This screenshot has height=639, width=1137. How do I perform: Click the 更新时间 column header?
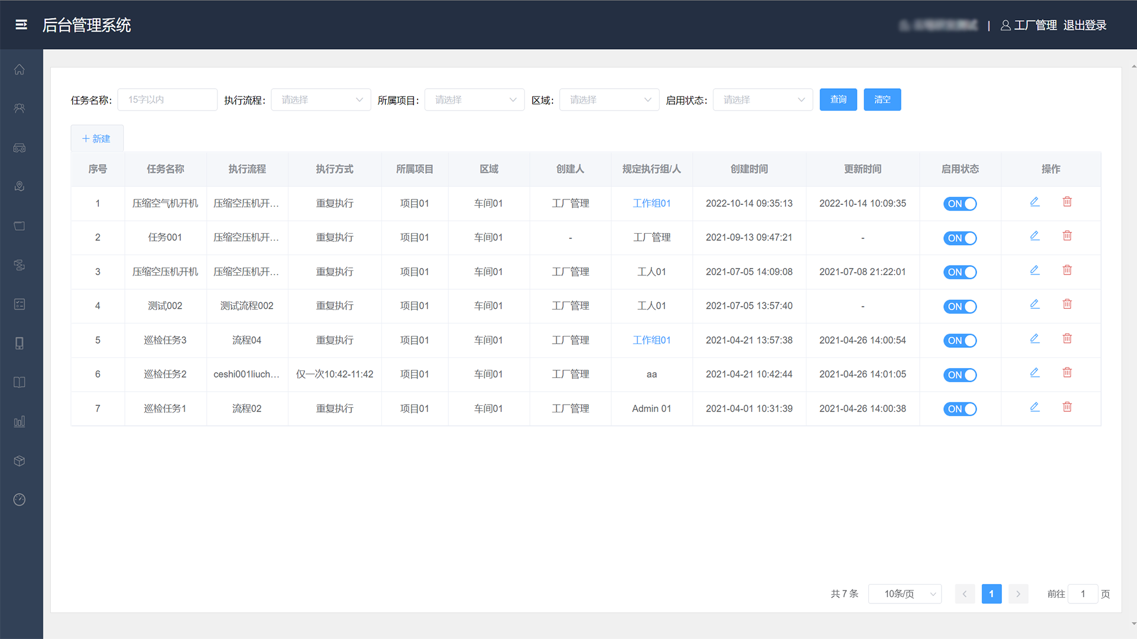pyautogui.click(x=862, y=169)
